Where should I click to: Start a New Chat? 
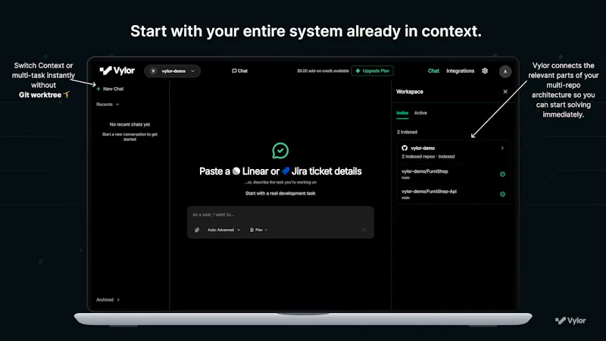point(110,89)
